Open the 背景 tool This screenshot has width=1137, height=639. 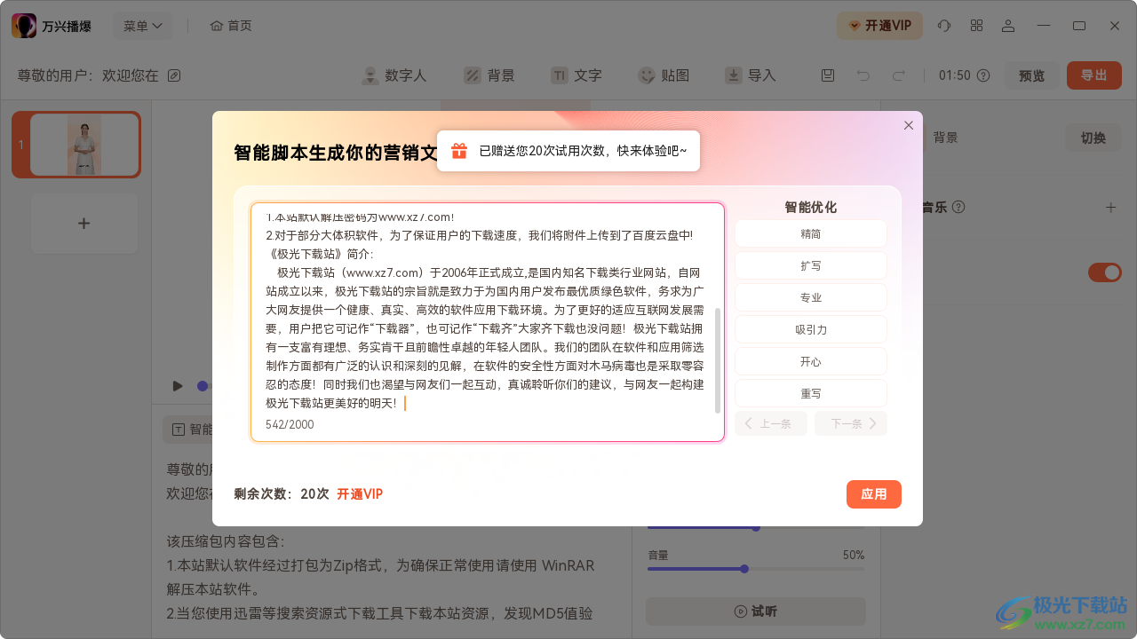pyautogui.click(x=489, y=75)
